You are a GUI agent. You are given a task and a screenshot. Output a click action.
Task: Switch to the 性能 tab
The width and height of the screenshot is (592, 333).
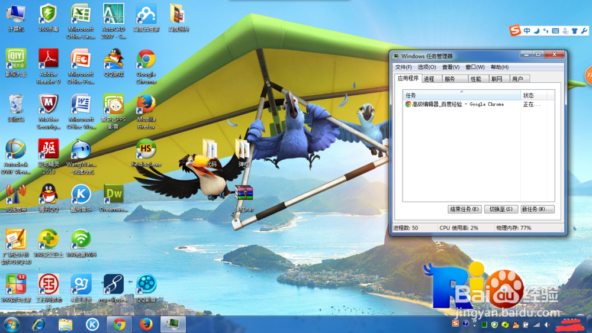tap(478, 79)
